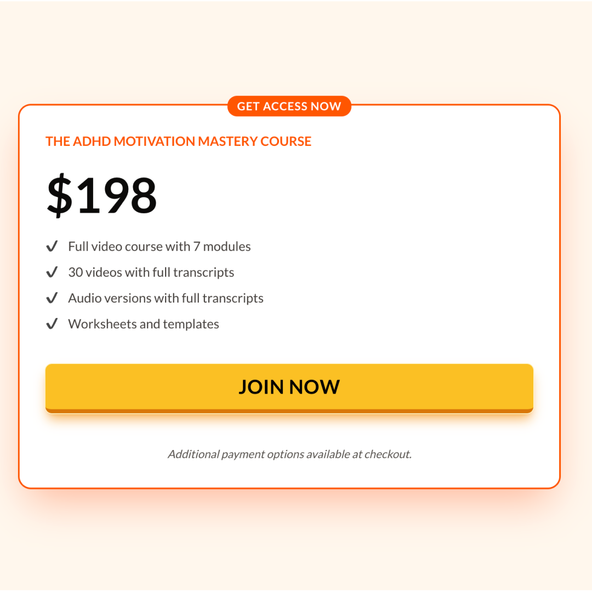Expand the additional payment options note
592x592 pixels.
[x=289, y=454]
